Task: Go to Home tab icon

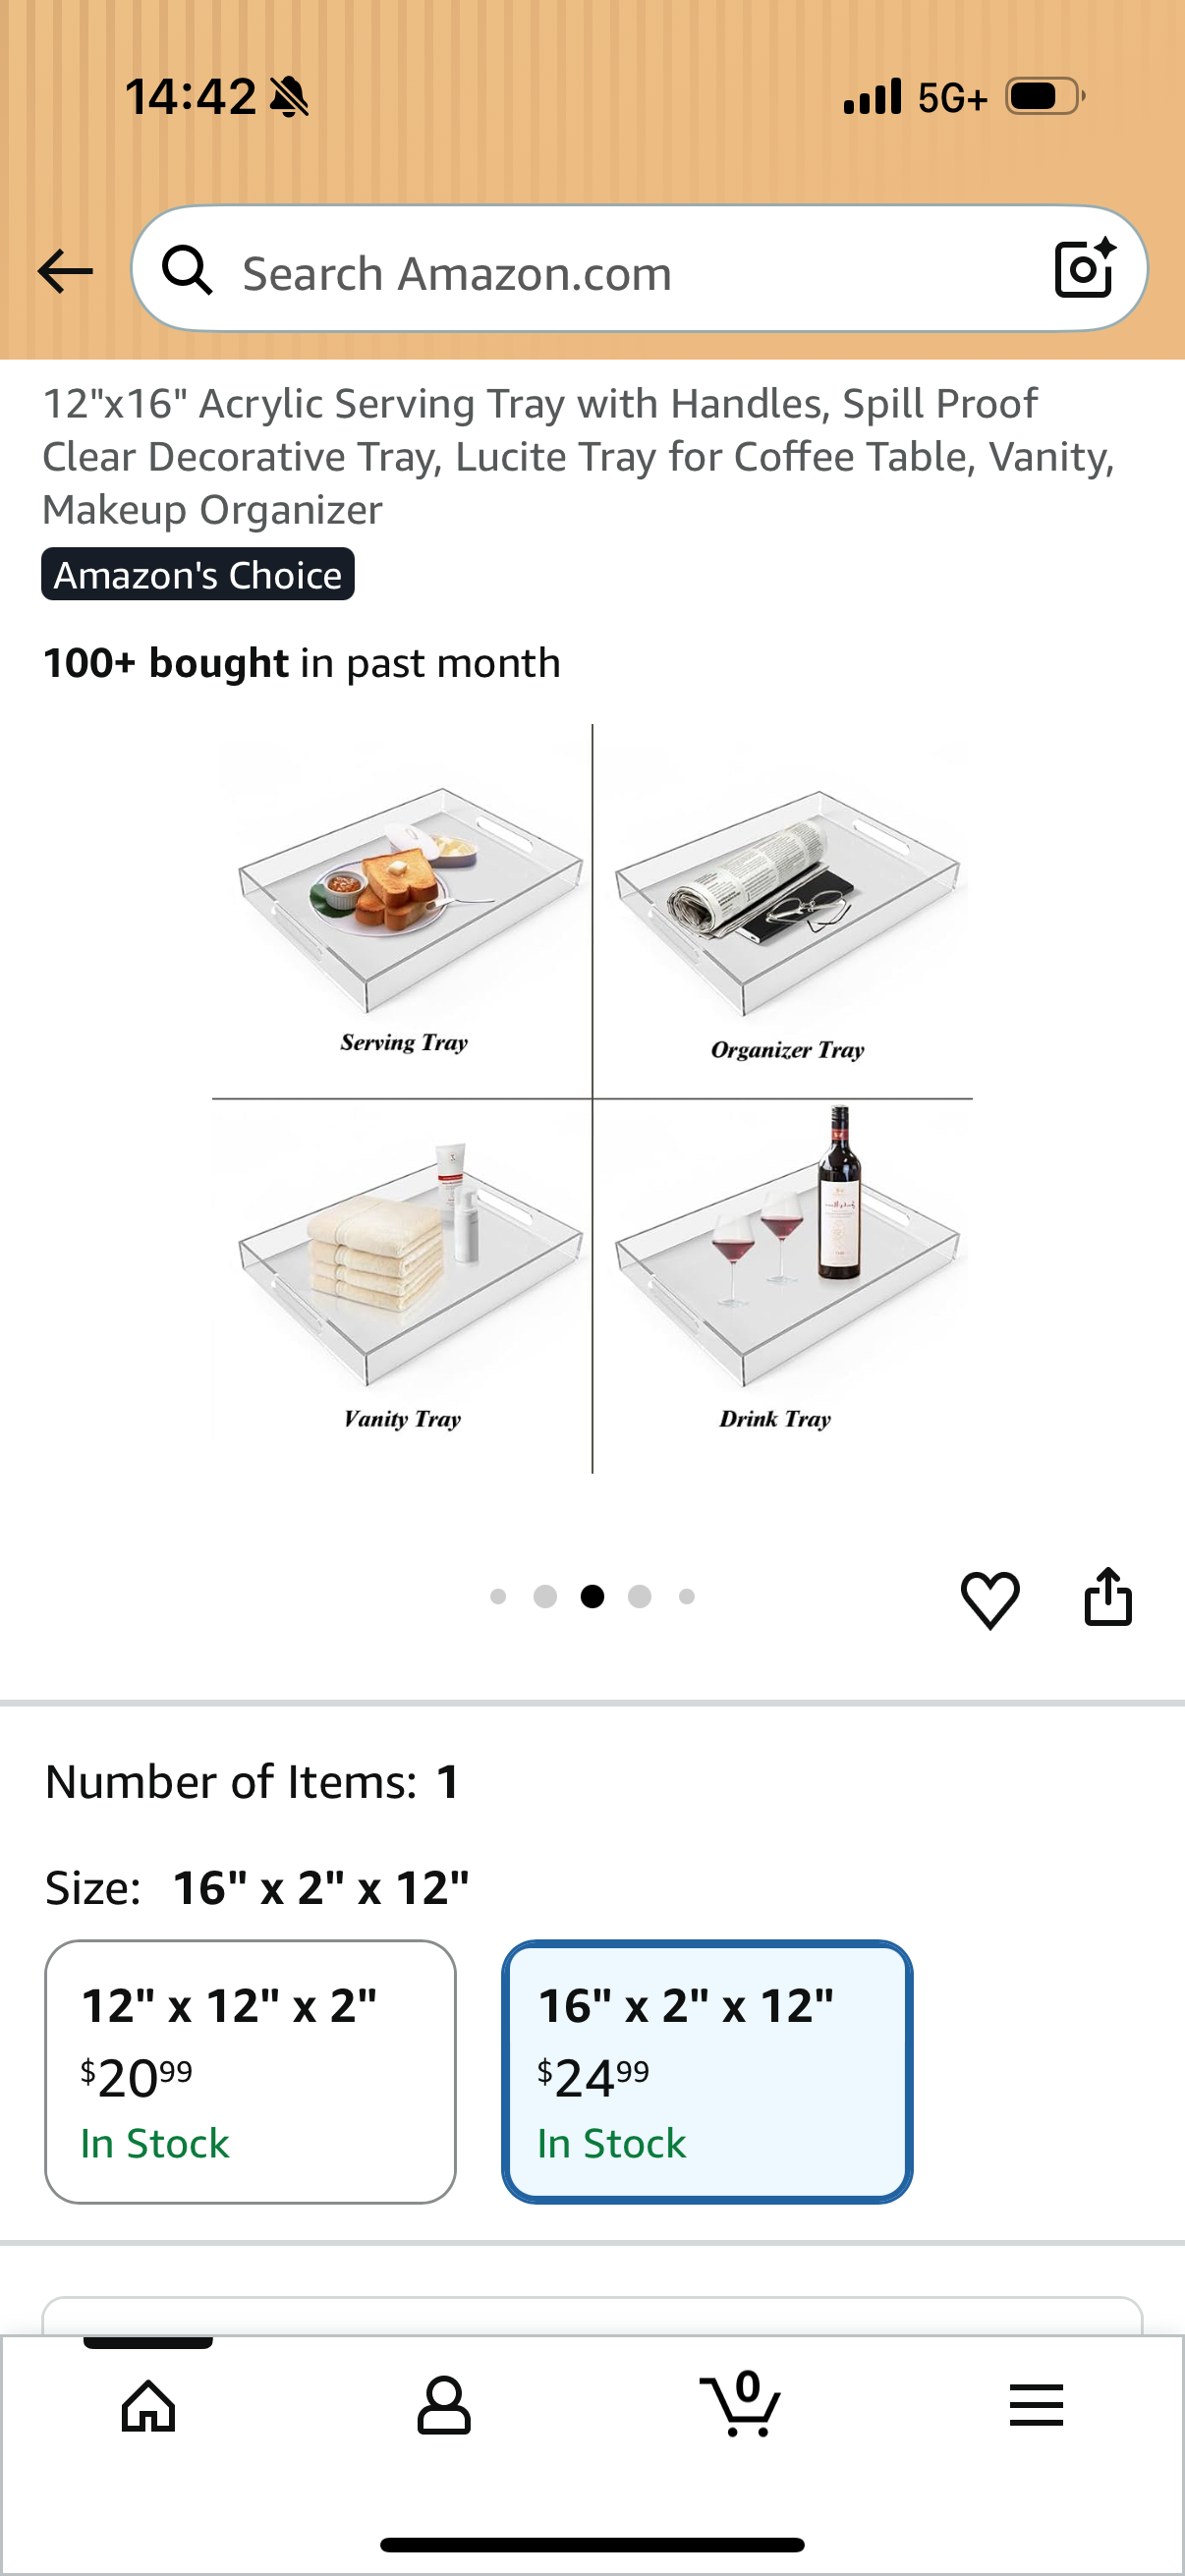Action: 148,2405
